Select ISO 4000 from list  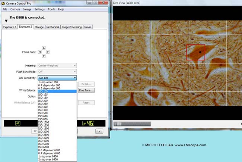pos(57,141)
